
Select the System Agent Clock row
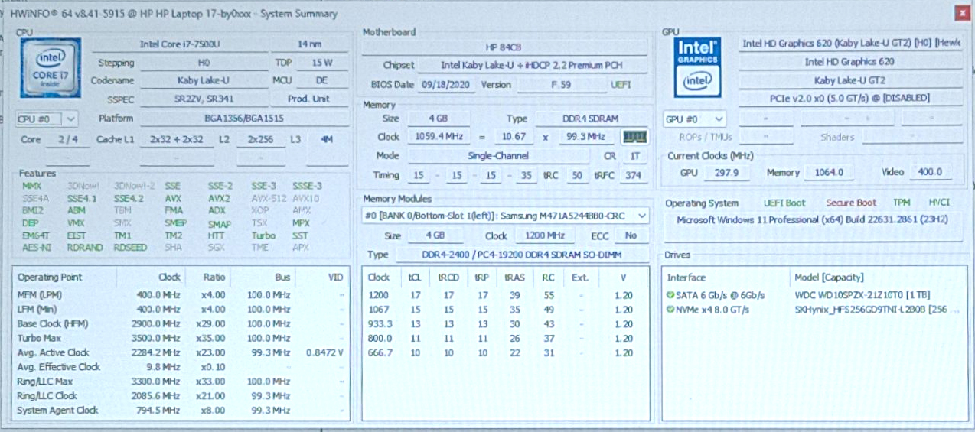pyautogui.click(x=181, y=411)
